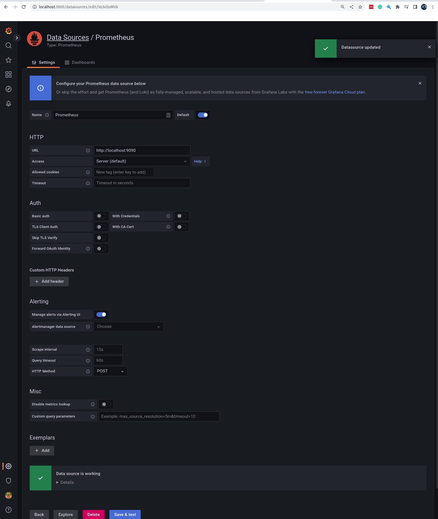Focus the Scrape interval 15s field

[108, 350]
